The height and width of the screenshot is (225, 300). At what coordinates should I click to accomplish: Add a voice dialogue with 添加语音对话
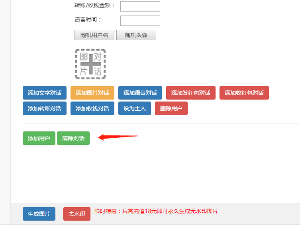tap(140, 93)
